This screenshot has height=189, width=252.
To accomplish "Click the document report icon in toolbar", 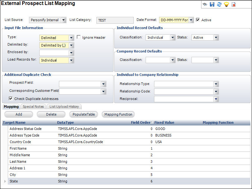I will (x=234, y=4).
